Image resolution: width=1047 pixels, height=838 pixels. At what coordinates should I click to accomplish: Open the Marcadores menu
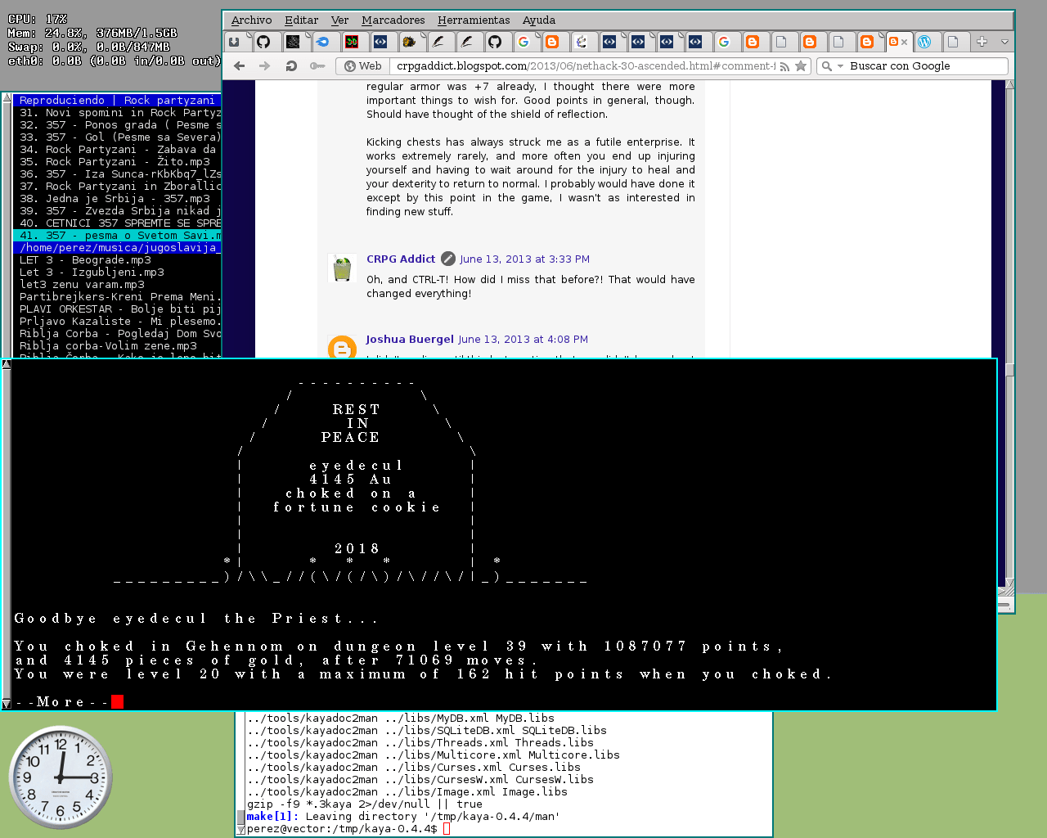[x=393, y=20]
